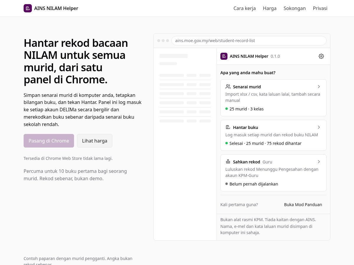Click Lihat harga button
The width and height of the screenshot is (354, 265).
[95, 141]
